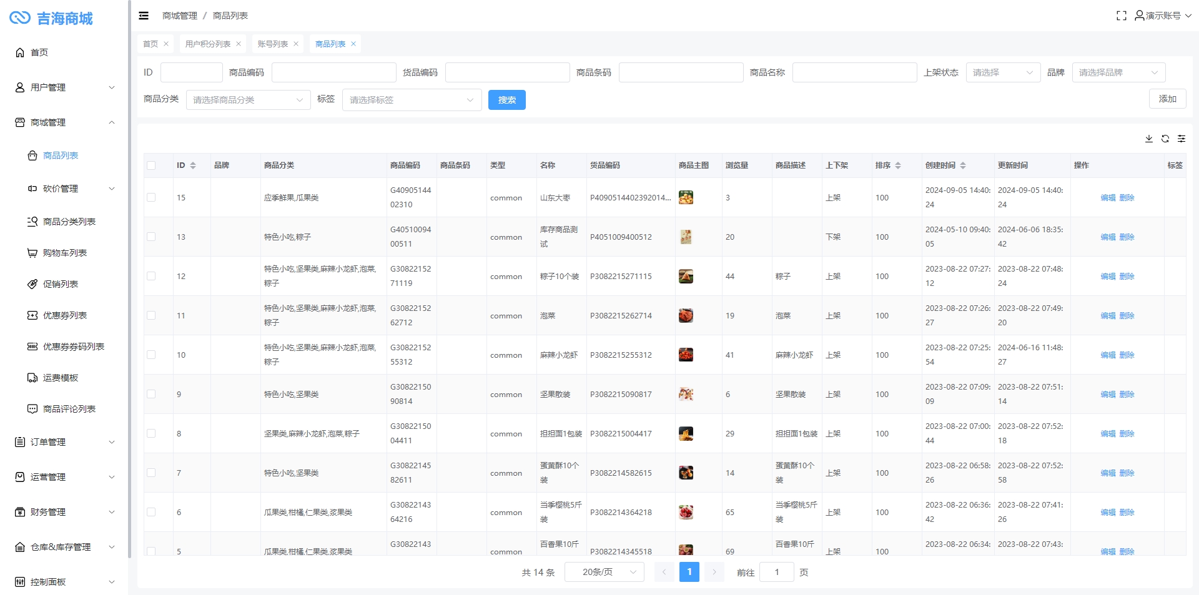Select all rows via header checkbox
Viewport: 1199px width, 595px height.
[151, 165]
